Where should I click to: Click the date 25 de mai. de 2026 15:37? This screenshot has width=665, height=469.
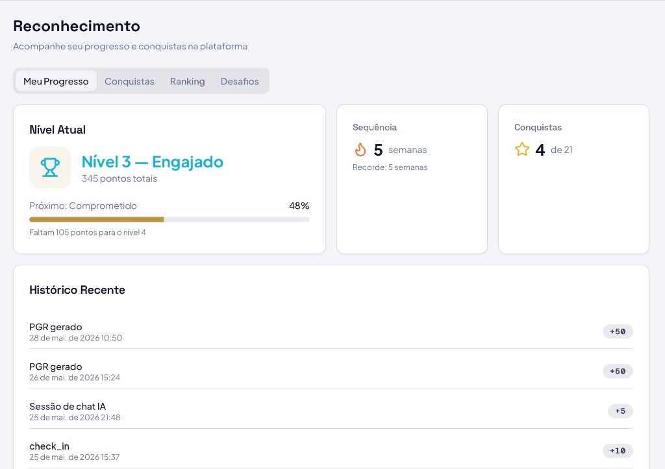74,457
